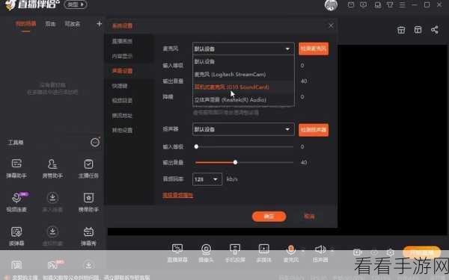Open the 扬声器 device dropdown
Viewport: 449px width, 280px height.
click(x=243, y=129)
